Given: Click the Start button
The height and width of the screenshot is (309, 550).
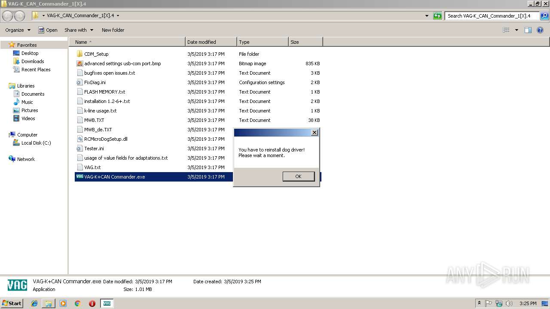Looking at the screenshot, I should (12, 303).
